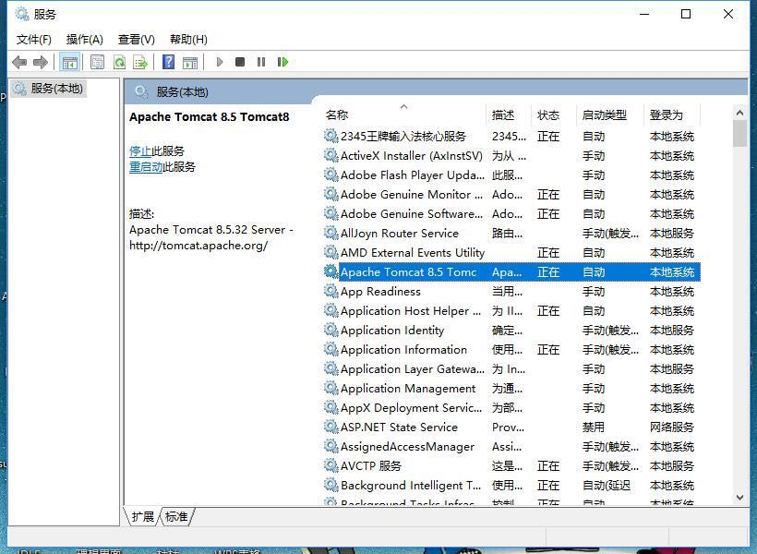The height and width of the screenshot is (554, 757).
Task: Click the Forward arrow toolbar icon
Action: tap(41, 62)
